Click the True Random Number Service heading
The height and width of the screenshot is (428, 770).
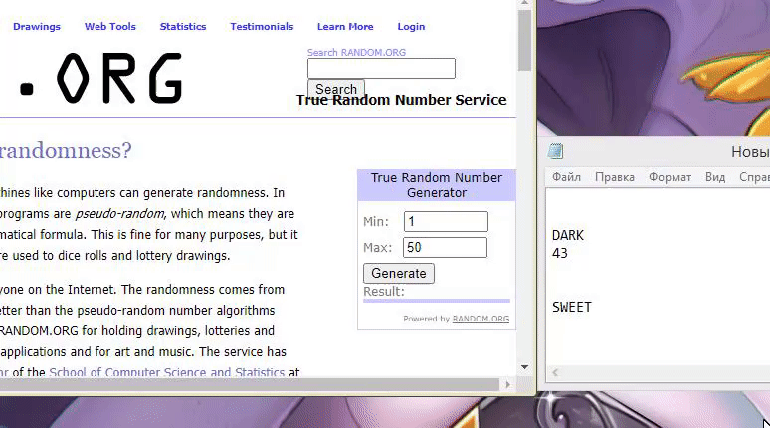(401, 100)
